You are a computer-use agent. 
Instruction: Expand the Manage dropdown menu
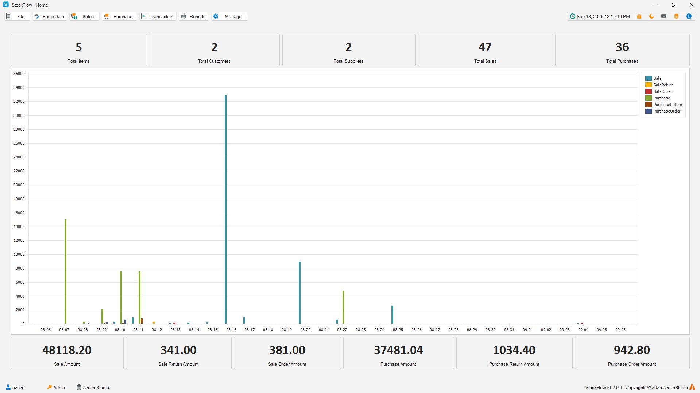[229, 16]
